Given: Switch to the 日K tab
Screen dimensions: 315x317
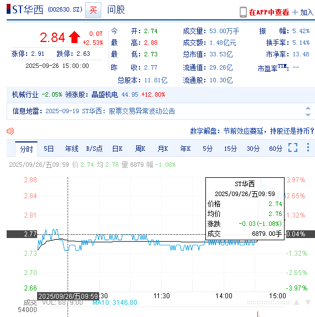Looking at the screenshot, I should pos(117,149).
